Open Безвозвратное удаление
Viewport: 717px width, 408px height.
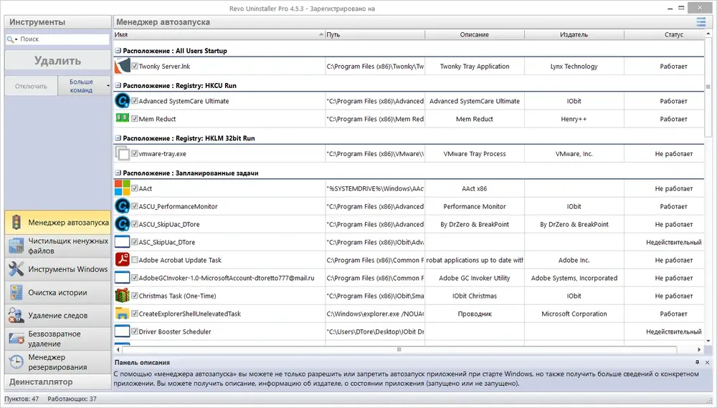click(x=57, y=339)
